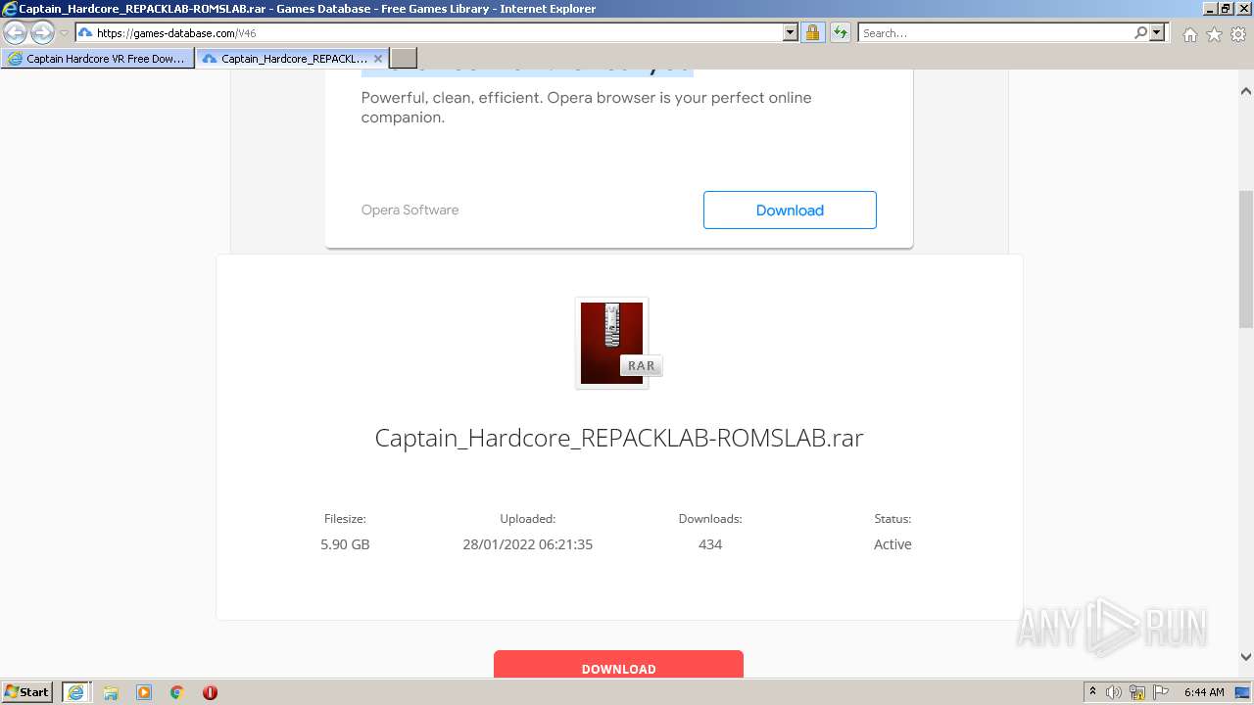Click the Opera ad description text

tap(586, 108)
